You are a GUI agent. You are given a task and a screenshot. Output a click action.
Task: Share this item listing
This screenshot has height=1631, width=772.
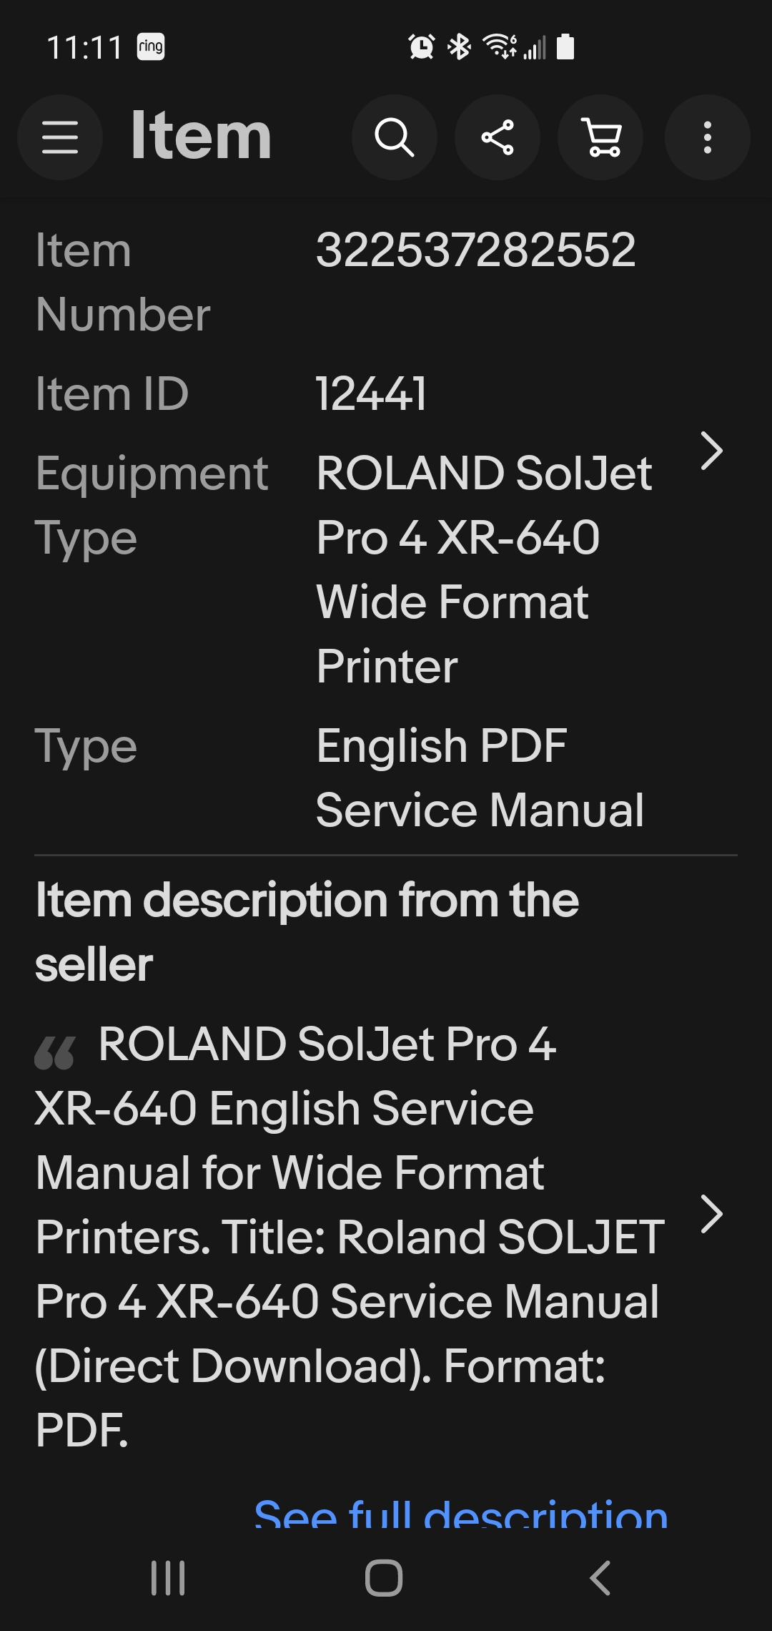pos(498,137)
